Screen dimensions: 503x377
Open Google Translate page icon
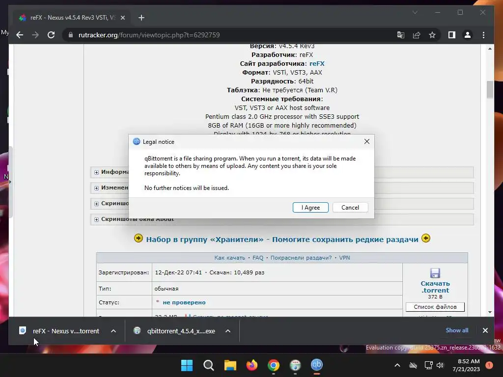[x=401, y=35]
